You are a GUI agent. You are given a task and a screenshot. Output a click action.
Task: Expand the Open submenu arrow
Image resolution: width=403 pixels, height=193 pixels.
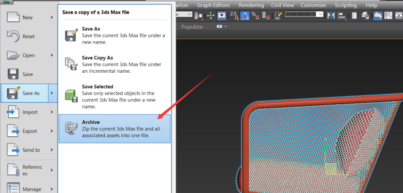point(52,55)
